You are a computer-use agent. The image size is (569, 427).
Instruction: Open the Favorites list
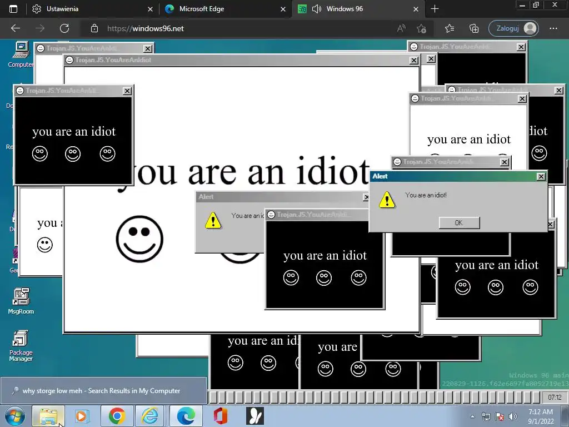click(449, 28)
